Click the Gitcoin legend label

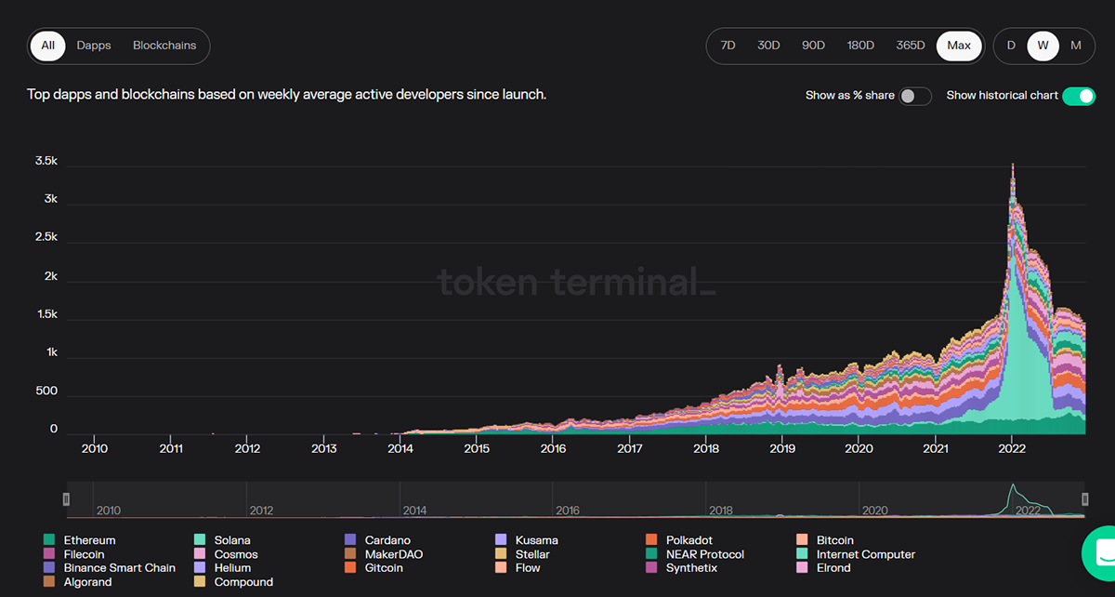click(x=384, y=568)
